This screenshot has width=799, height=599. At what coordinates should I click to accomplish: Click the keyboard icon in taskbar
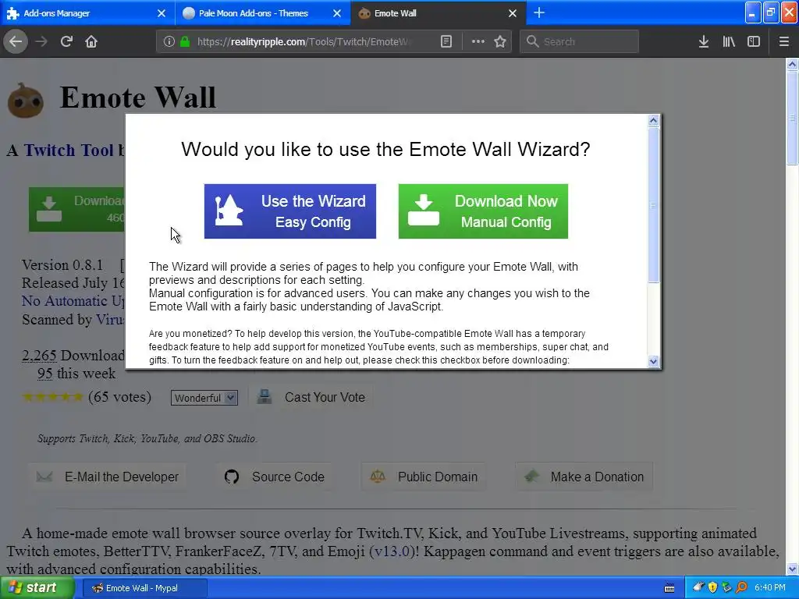click(x=669, y=588)
